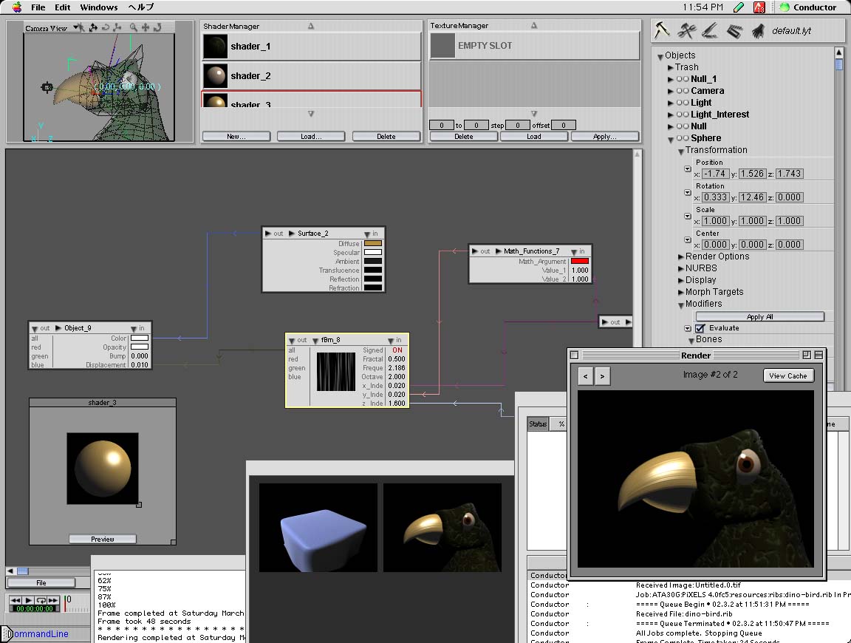Click the glove hand icon
Viewport: 851px width, 643px height.
pos(757,31)
